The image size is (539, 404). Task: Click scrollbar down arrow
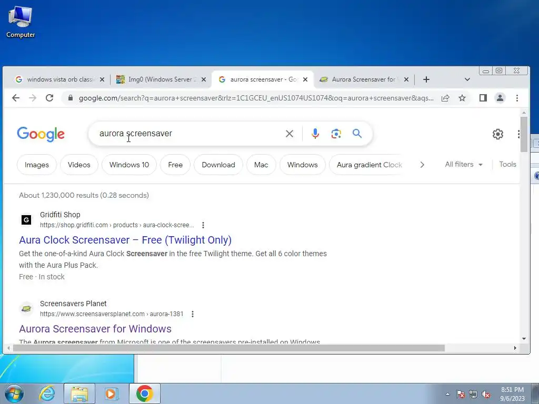524,339
